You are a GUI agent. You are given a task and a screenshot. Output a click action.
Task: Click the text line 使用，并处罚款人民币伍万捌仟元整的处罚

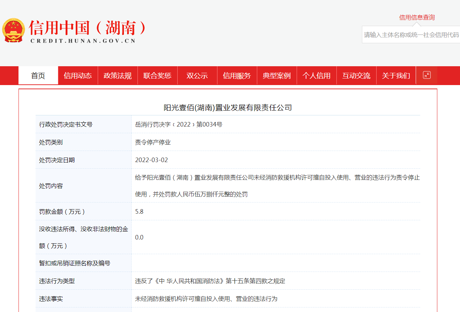(192, 194)
